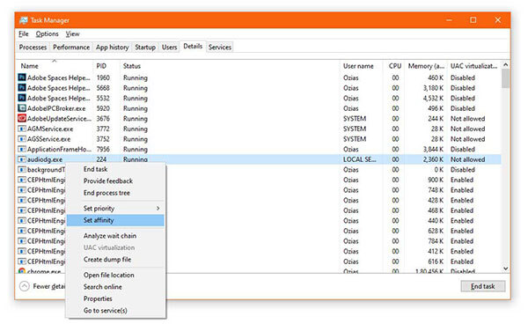Click the CEPHtmlEngine icon in the 440 K row
The image size is (528, 324).
[x=22, y=221]
